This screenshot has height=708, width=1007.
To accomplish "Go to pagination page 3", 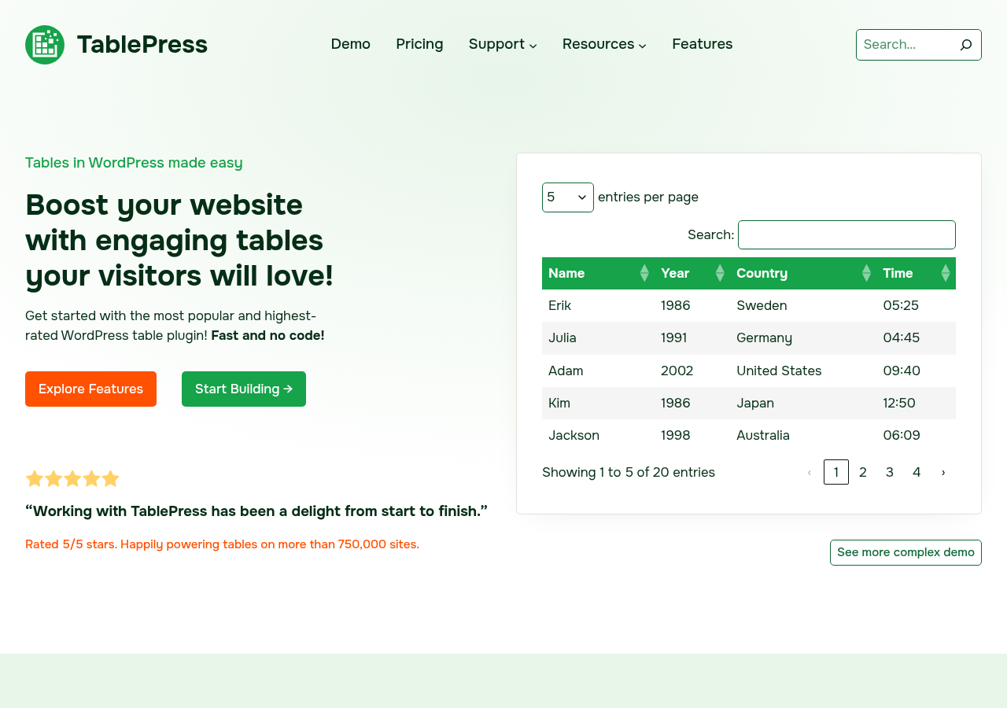I will tap(890, 472).
